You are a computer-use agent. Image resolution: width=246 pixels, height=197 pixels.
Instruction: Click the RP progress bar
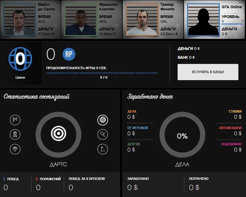pyautogui.click(x=102, y=73)
